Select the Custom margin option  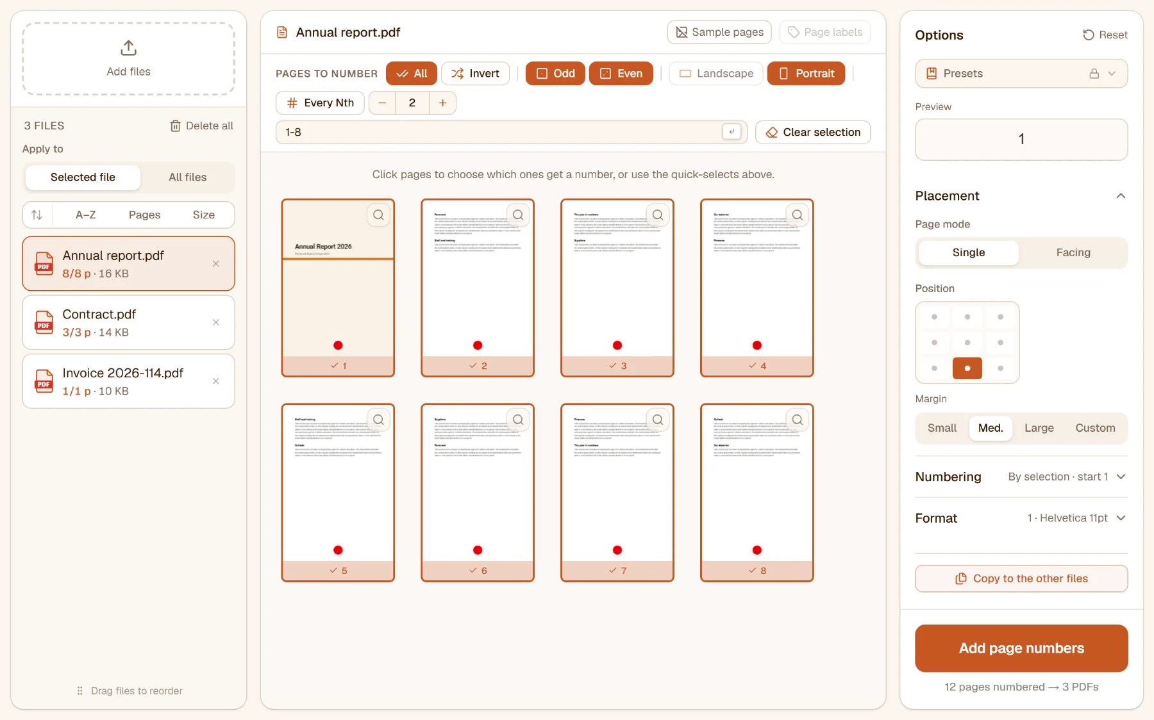click(x=1095, y=428)
